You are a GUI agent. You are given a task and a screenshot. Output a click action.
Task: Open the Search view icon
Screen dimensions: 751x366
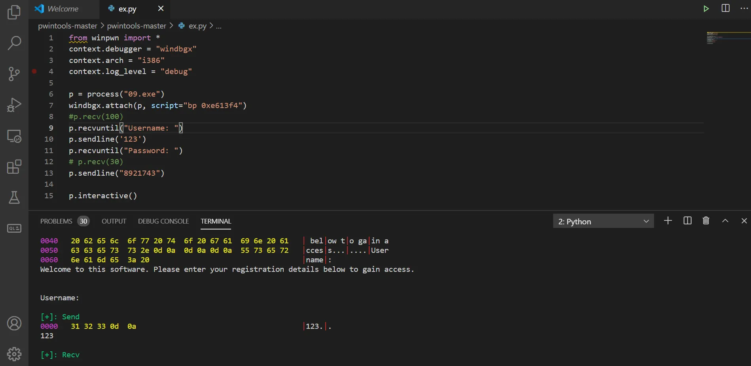coord(14,43)
